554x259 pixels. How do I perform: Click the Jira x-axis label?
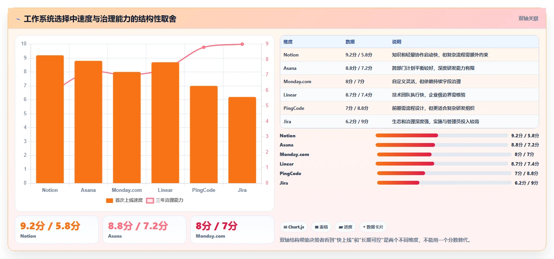[x=242, y=190]
